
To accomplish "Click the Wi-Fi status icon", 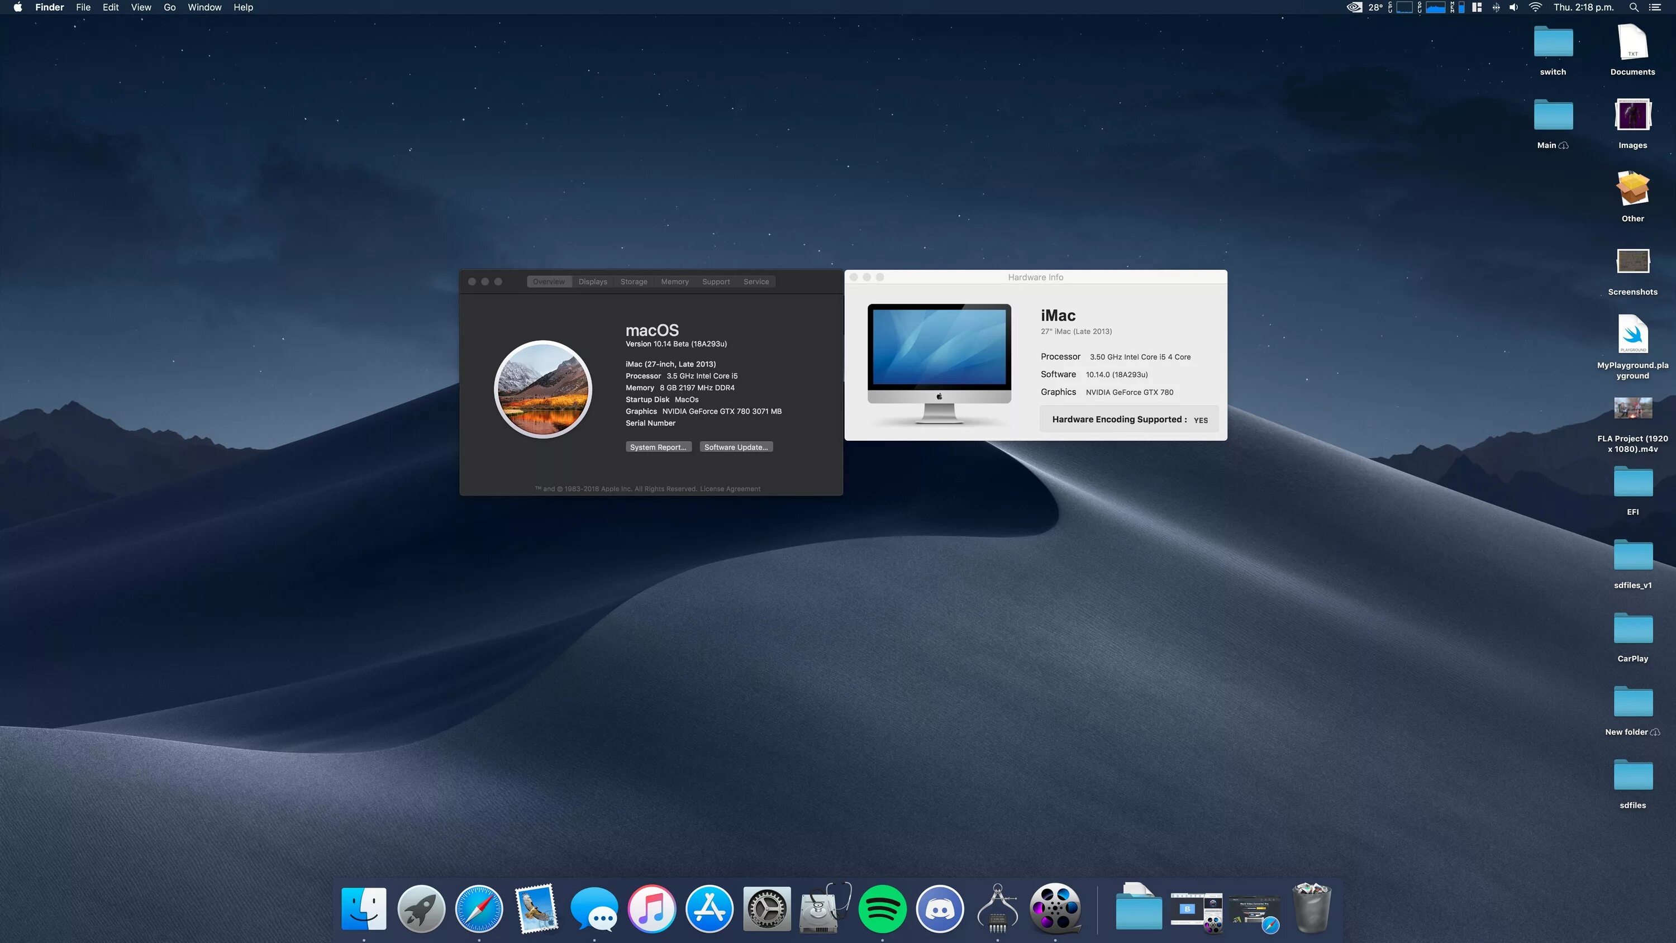I will [1535, 8].
